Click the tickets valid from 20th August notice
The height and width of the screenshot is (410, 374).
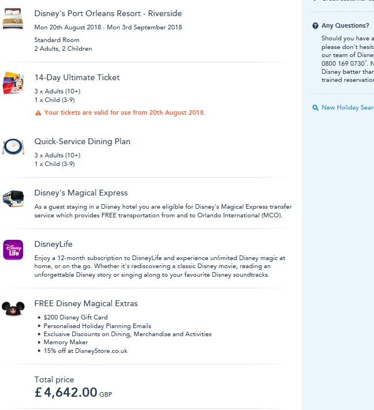click(x=125, y=112)
